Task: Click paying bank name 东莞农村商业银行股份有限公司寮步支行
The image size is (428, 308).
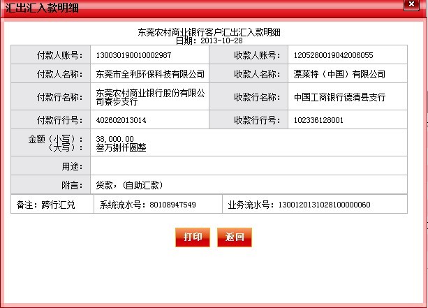Action: coord(150,97)
